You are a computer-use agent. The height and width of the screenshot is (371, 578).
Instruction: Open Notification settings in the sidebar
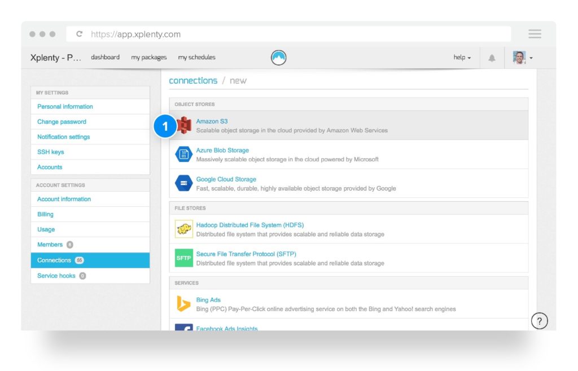63,136
